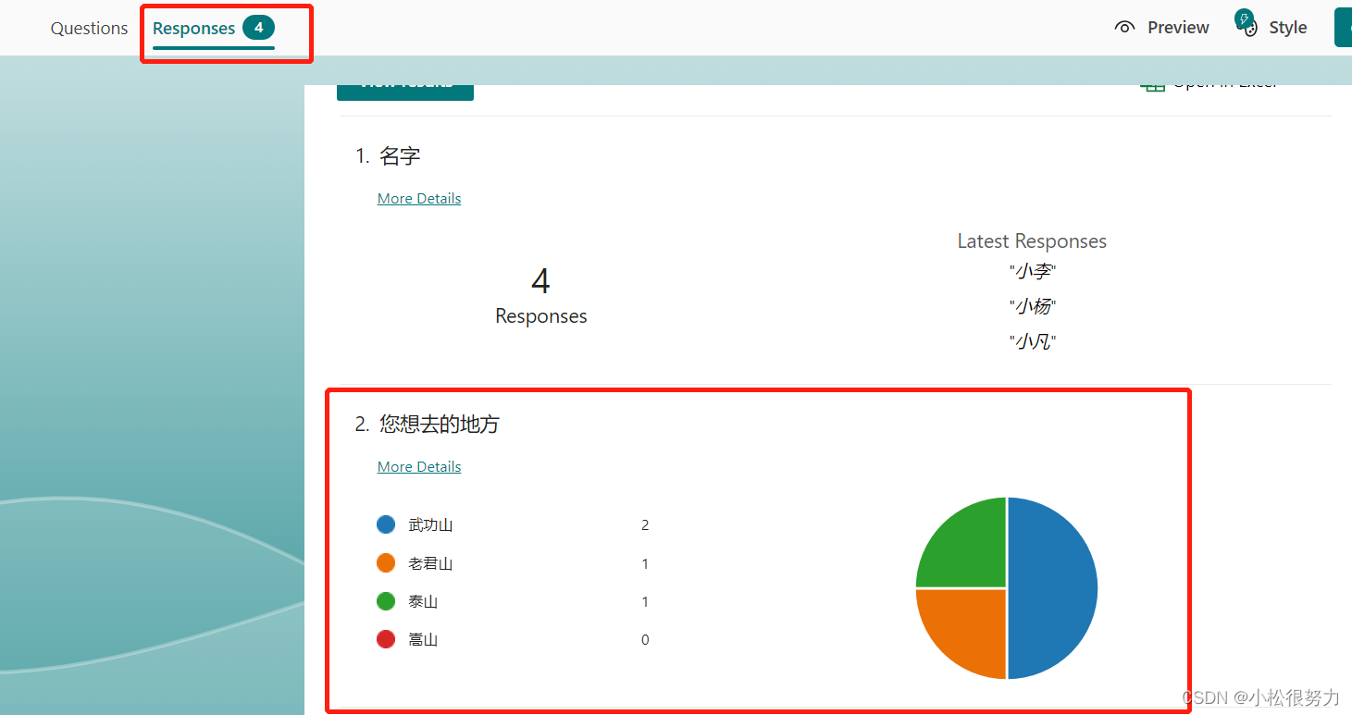Select the 嵩山 legend label
1352x715 pixels.
click(423, 640)
